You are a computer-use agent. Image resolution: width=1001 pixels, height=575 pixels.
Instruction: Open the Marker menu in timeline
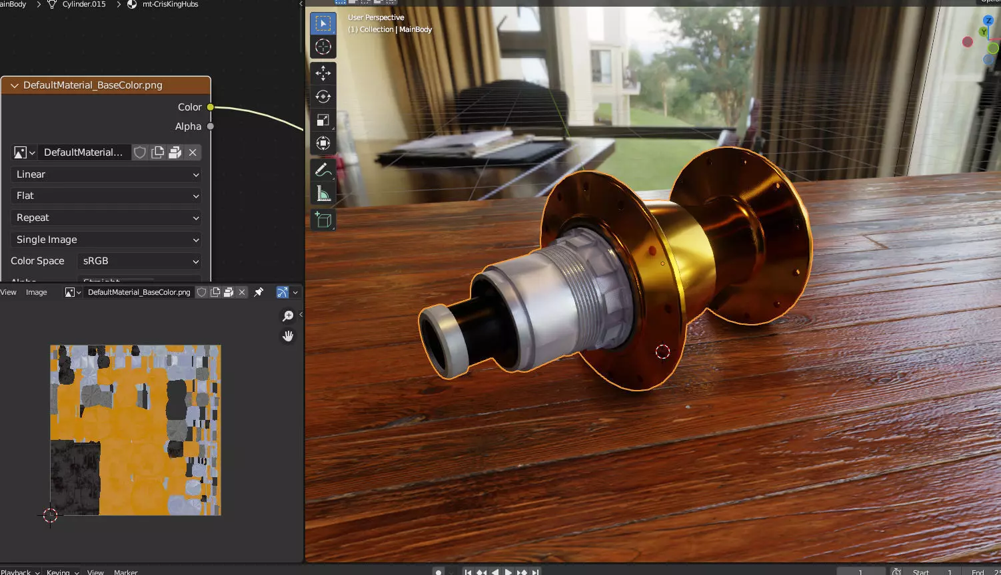coord(125,572)
